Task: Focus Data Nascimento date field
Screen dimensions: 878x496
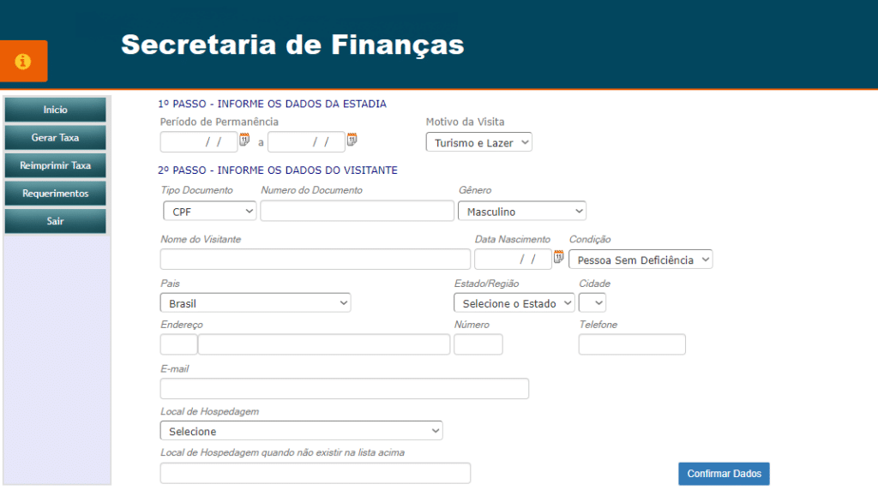Action: point(513,260)
